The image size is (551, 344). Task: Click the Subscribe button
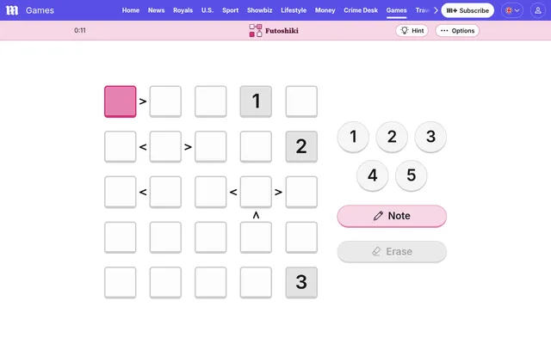click(x=467, y=10)
